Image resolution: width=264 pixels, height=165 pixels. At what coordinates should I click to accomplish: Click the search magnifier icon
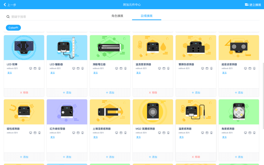8,17
